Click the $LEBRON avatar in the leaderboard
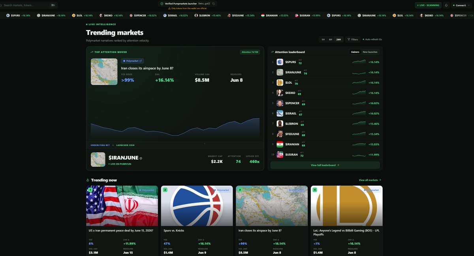The width and height of the screenshot is (474, 256). [x=280, y=124]
